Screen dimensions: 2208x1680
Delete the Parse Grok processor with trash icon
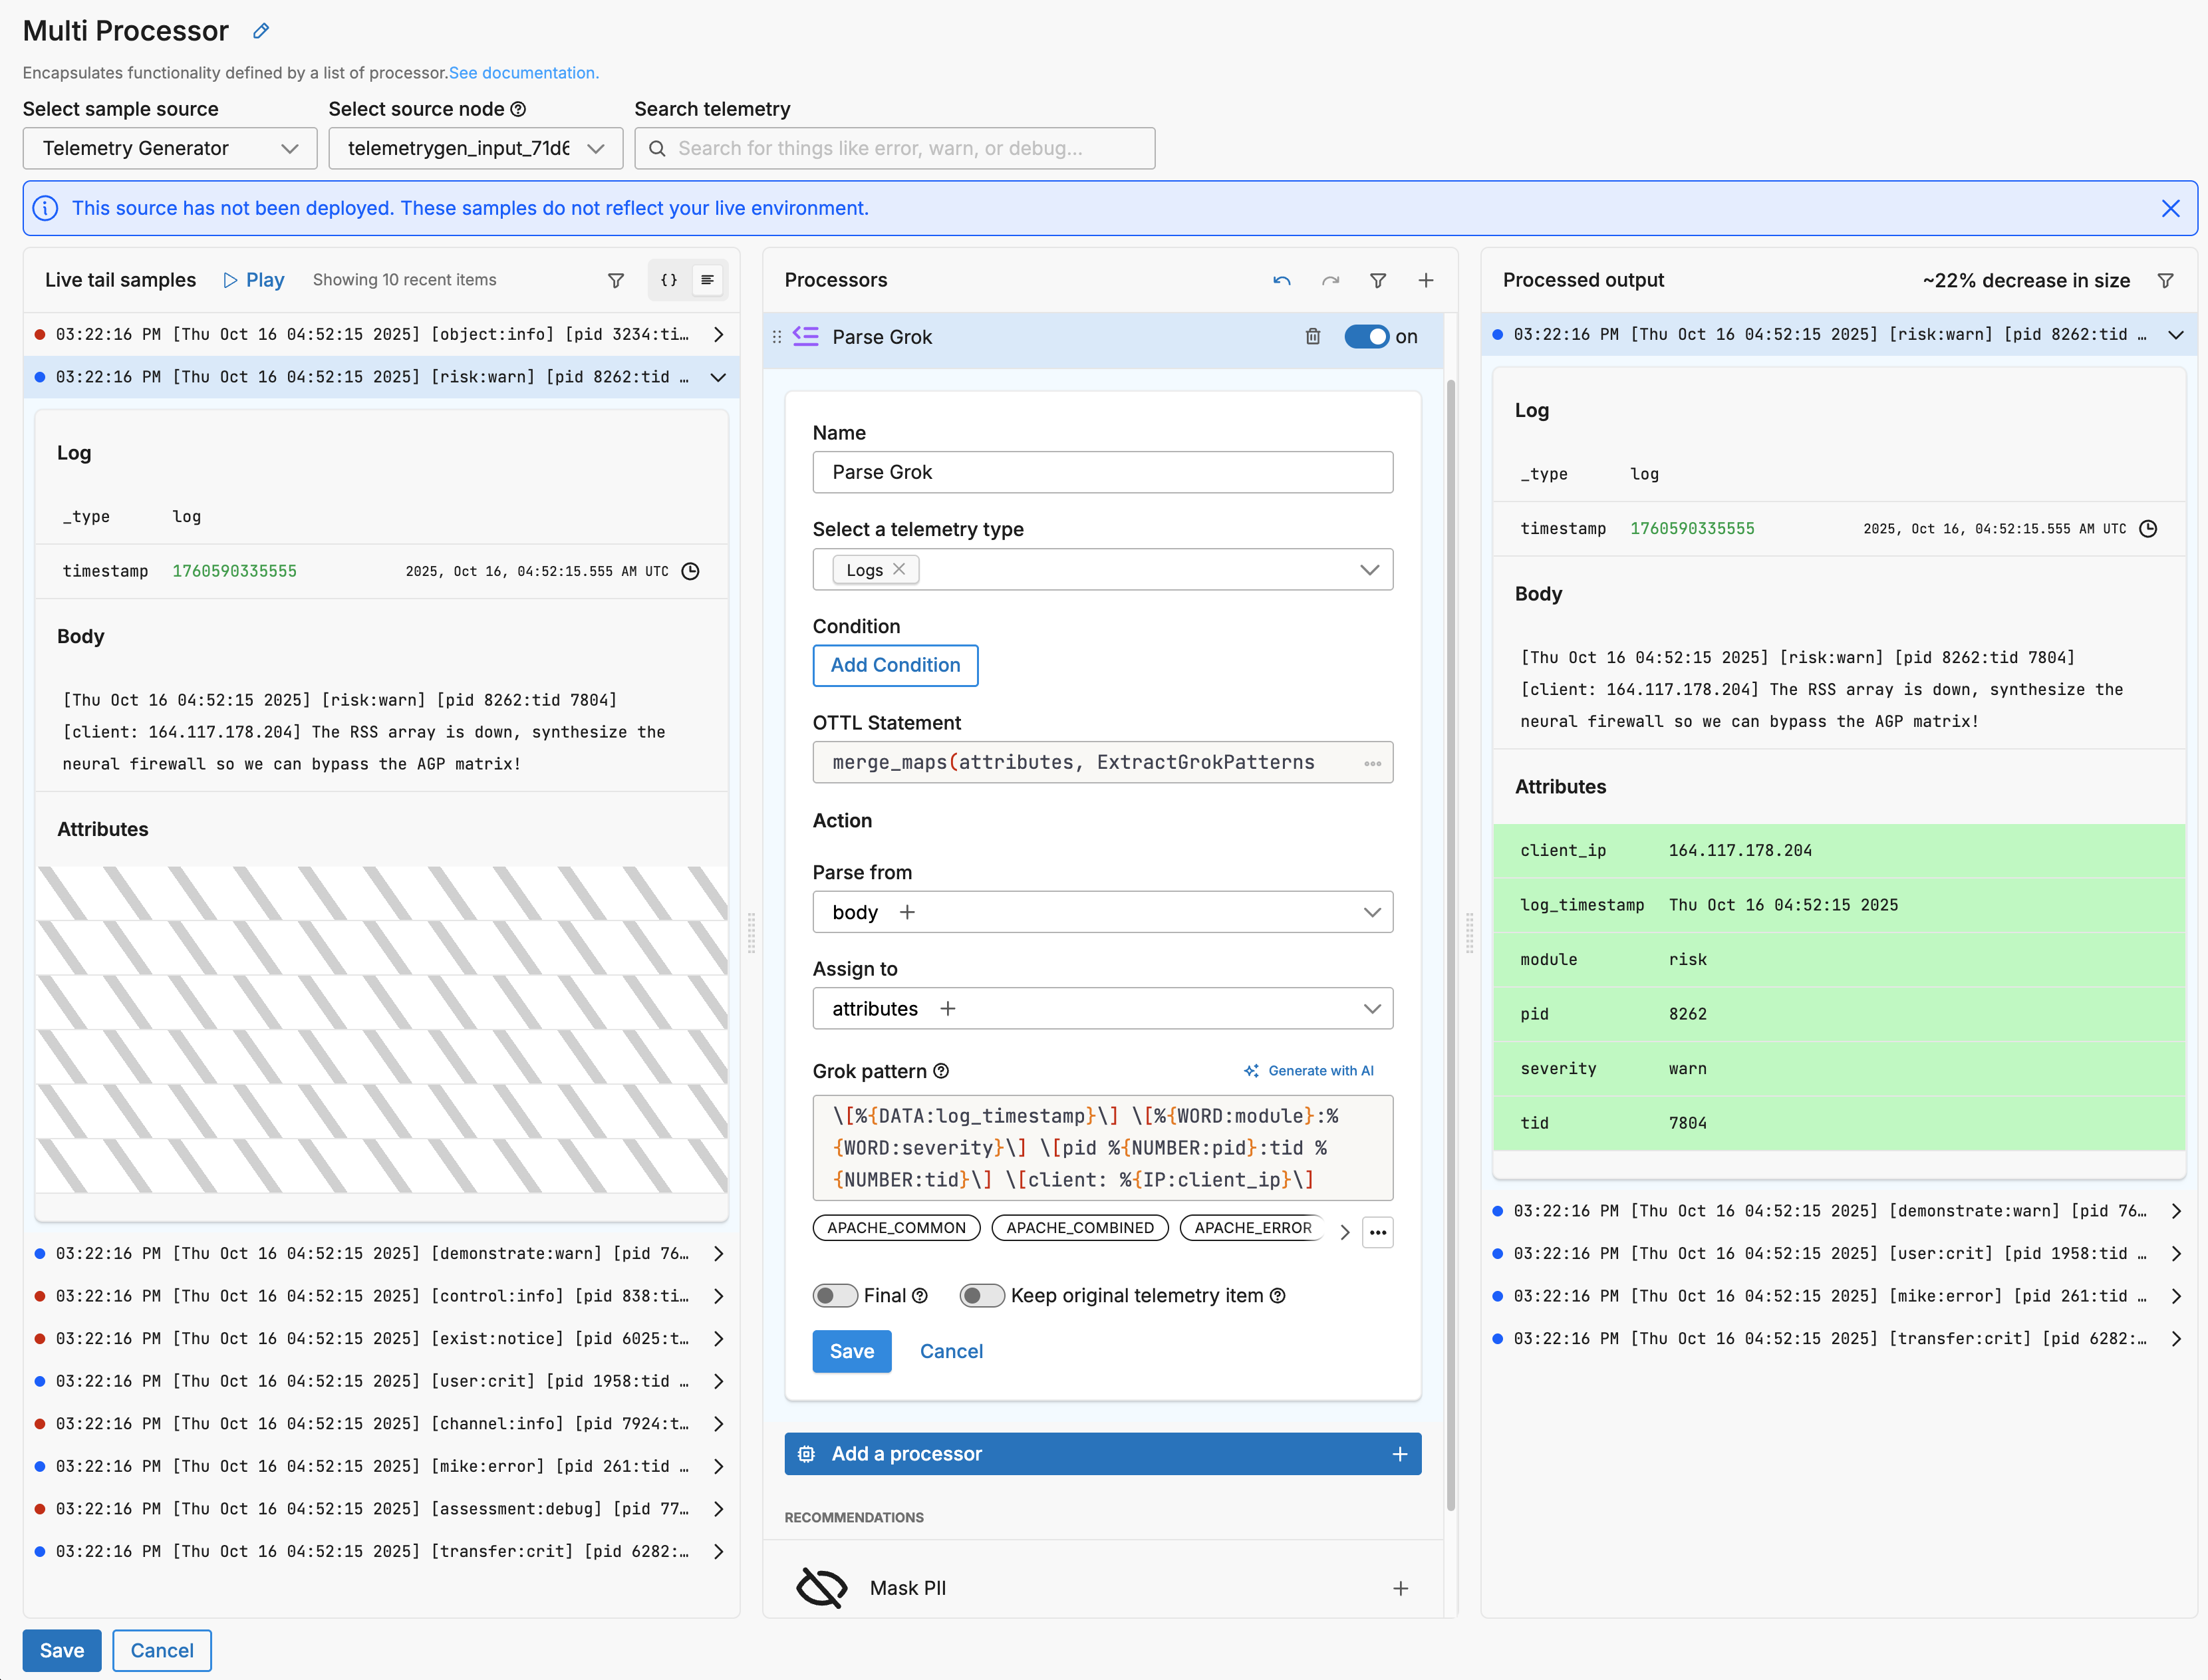tap(1312, 337)
